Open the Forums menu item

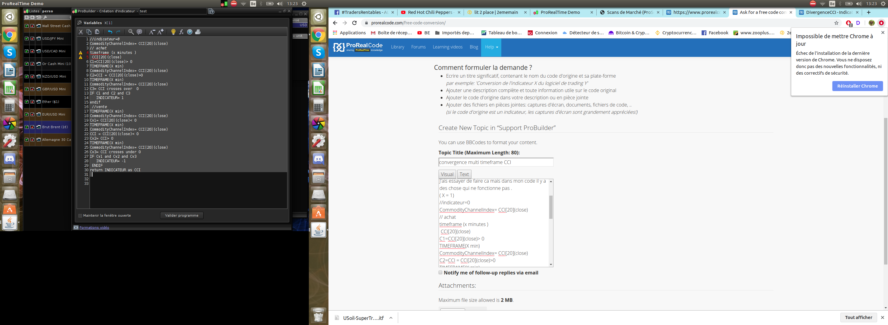pyautogui.click(x=418, y=47)
